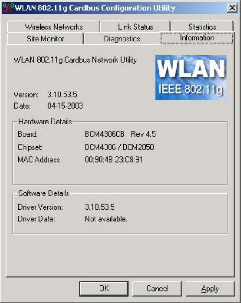The width and height of the screenshot is (241, 303).
Task: Select the Information tab
Action: pyautogui.click(x=197, y=38)
